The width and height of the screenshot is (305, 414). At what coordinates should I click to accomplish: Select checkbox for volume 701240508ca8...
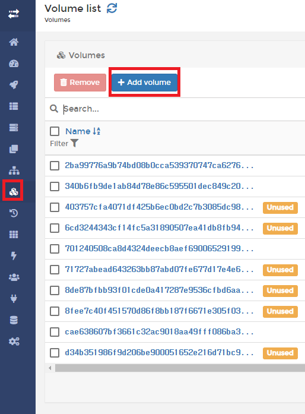pyautogui.click(x=55, y=249)
